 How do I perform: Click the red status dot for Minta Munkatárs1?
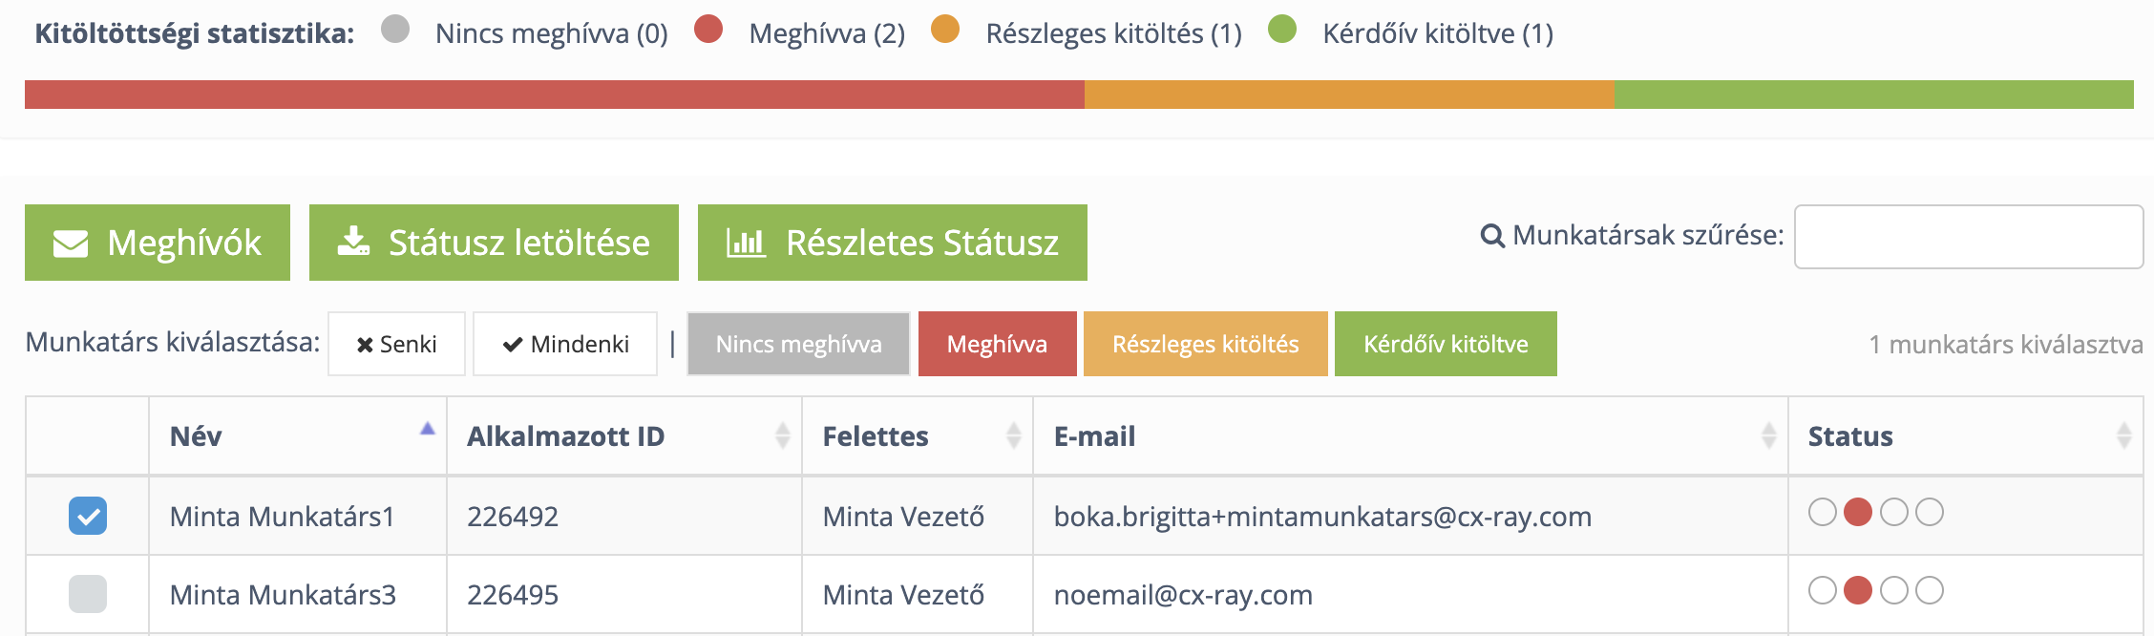tap(1857, 513)
